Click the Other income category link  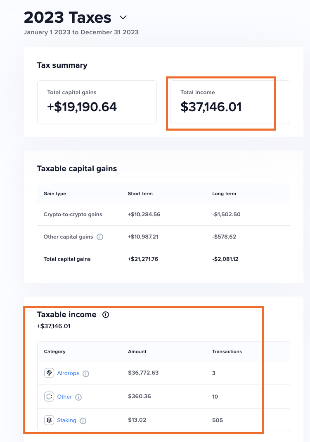[64, 397]
